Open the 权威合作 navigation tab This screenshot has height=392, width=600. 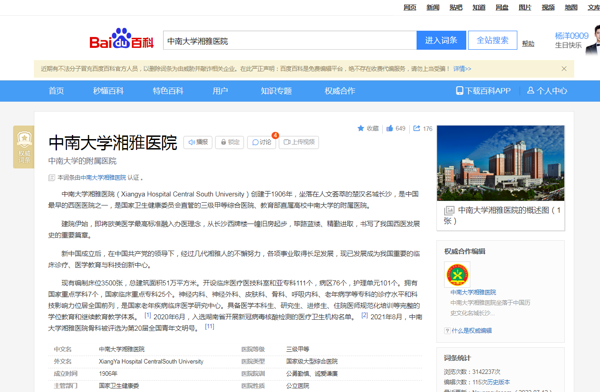340,91
